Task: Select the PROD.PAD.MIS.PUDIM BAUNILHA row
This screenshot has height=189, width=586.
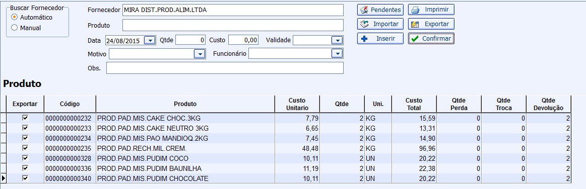Action: [x=289, y=168]
